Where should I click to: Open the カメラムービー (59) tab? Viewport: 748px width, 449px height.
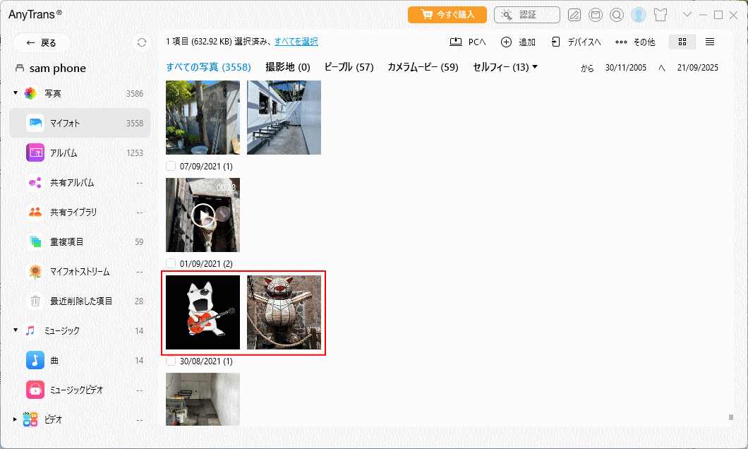click(423, 67)
